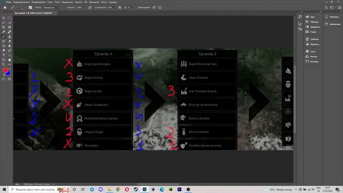The height and width of the screenshot is (193, 343).
Task: Click the Share image icon
Action: [340, 8]
